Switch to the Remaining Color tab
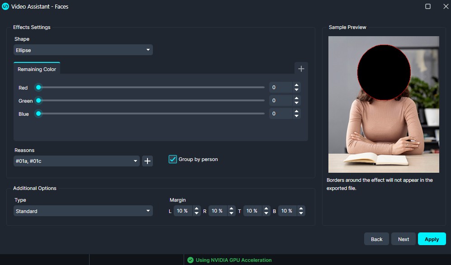The width and height of the screenshot is (451, 265). 37,69
